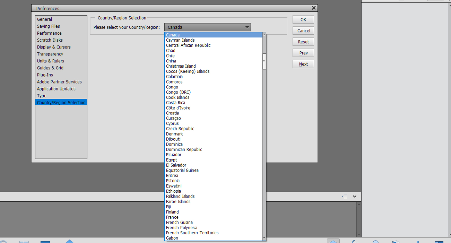The width and height of the screenshot is (451, 243).
Task: Open the Country/Region combo box showing Canada
Action: 207,27
